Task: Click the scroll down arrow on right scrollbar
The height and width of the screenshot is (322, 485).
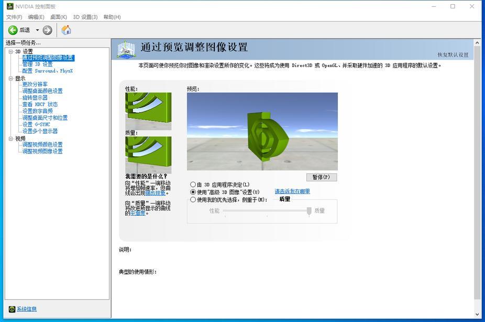Action: pos(477,314)
